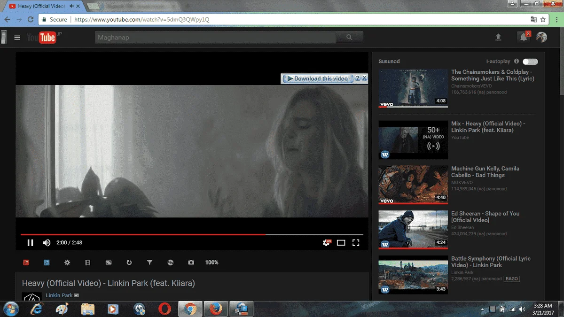
Task: View site info via Secure padlock
Action: click(54, 20)
